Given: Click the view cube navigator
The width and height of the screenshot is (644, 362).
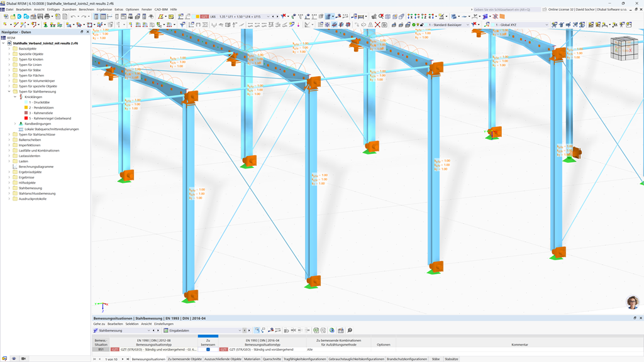Looking at the screenshot, I should point(624,48).
